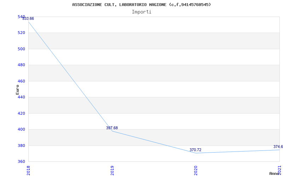Click the Euro y-axis title
The width and height of the screenshot is (283, 177).
click(x=17, y=90)
